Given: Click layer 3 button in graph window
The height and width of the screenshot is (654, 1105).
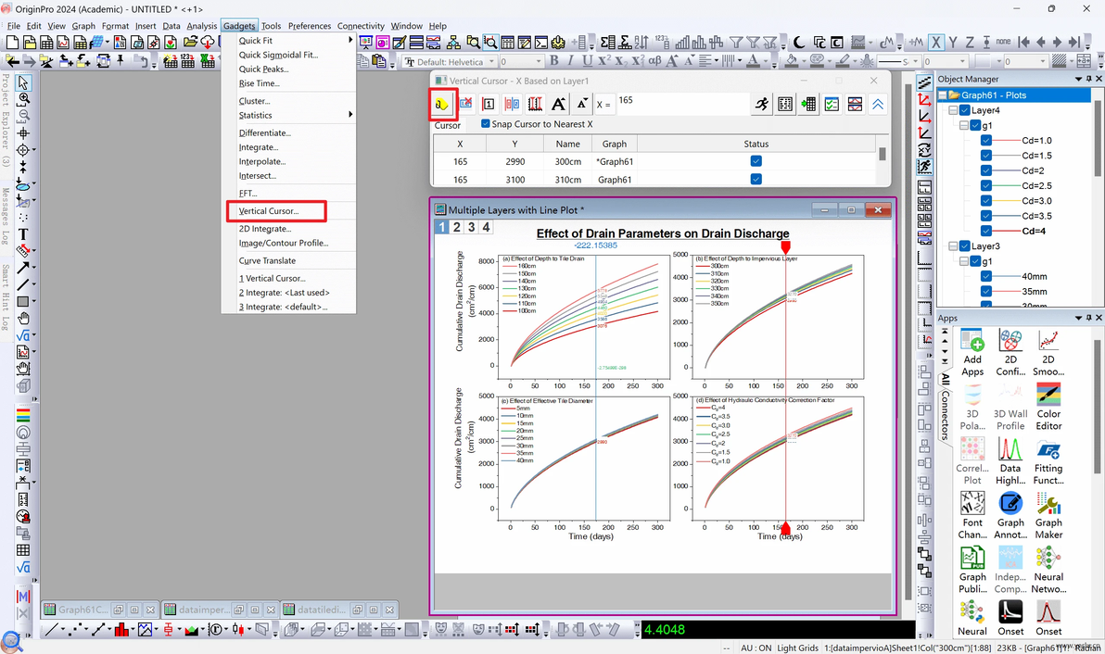Looking at the screenshot, I should point(472,227).
